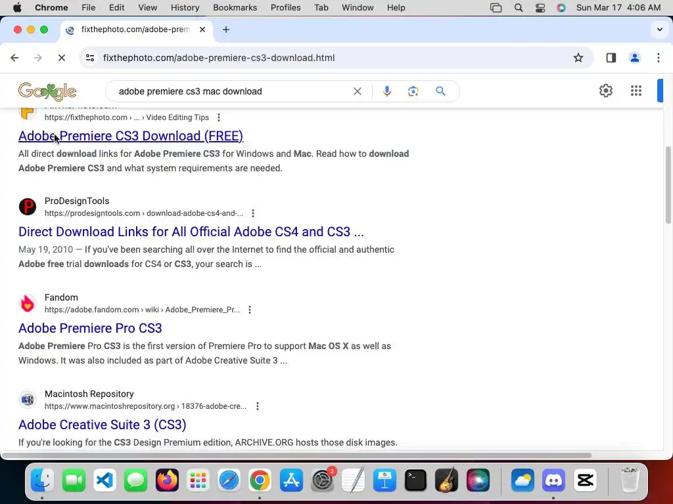Image resolution: width=673 pixels, height=504 pixels.
Task: Submit search with magnifier icon
Action: pyautogui.click(x=440, y=91)
